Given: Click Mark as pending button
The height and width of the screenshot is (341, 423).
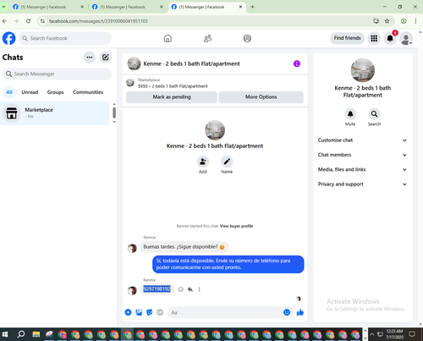Looking at the screenshot, I should click(x=172, y=97).
